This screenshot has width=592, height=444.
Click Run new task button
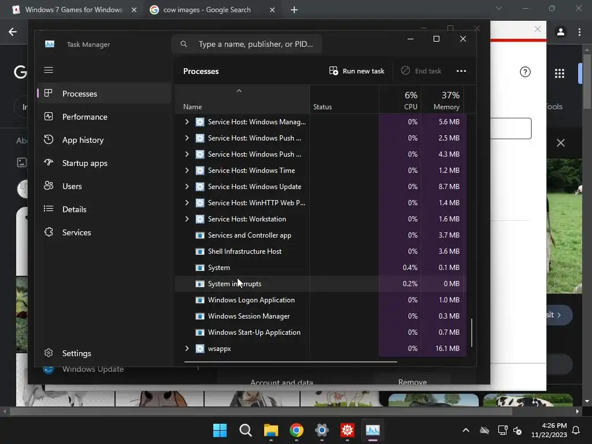click(357, 71)
